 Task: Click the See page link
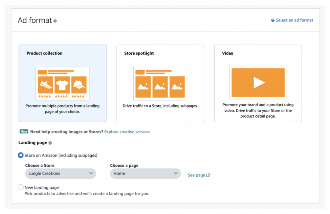coord(196,175)
